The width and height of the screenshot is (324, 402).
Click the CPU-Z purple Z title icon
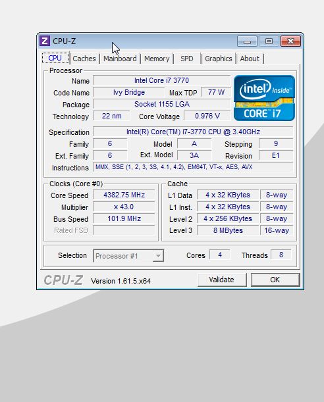coord(45,41)
